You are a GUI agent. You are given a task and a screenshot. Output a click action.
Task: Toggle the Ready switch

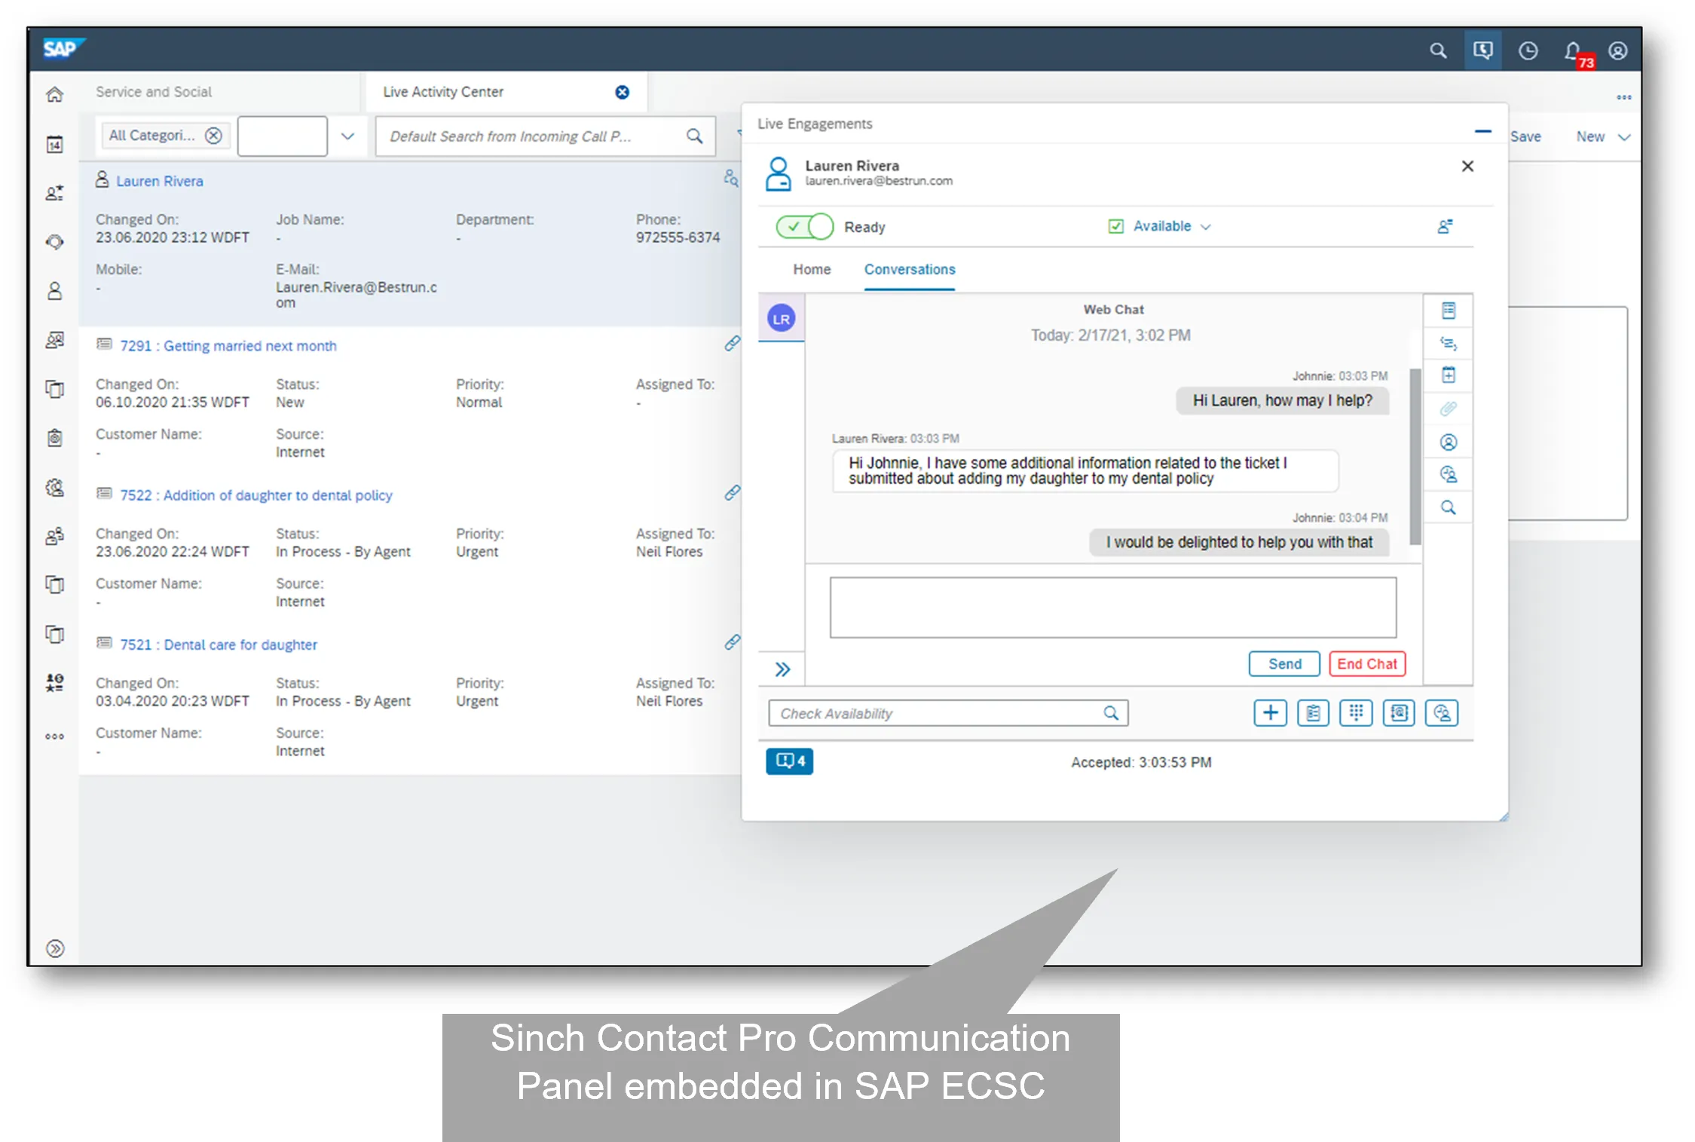(x=805, y=227)
